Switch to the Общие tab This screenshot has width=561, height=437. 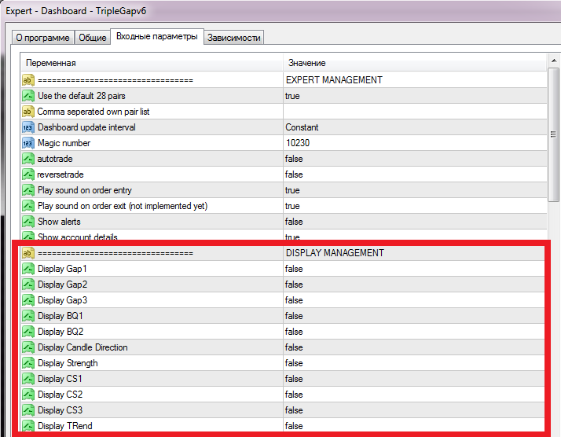click(x=92, y=38)
